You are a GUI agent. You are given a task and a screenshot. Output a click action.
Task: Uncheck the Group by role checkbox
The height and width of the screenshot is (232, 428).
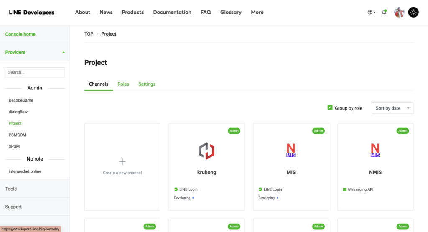(x=330, y=107)
